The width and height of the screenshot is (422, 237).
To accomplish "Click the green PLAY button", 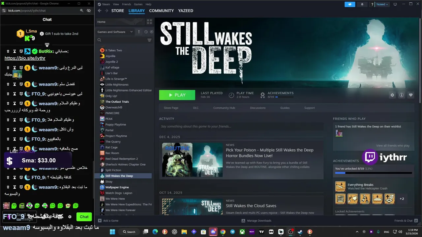I will [x=177, y=95].
